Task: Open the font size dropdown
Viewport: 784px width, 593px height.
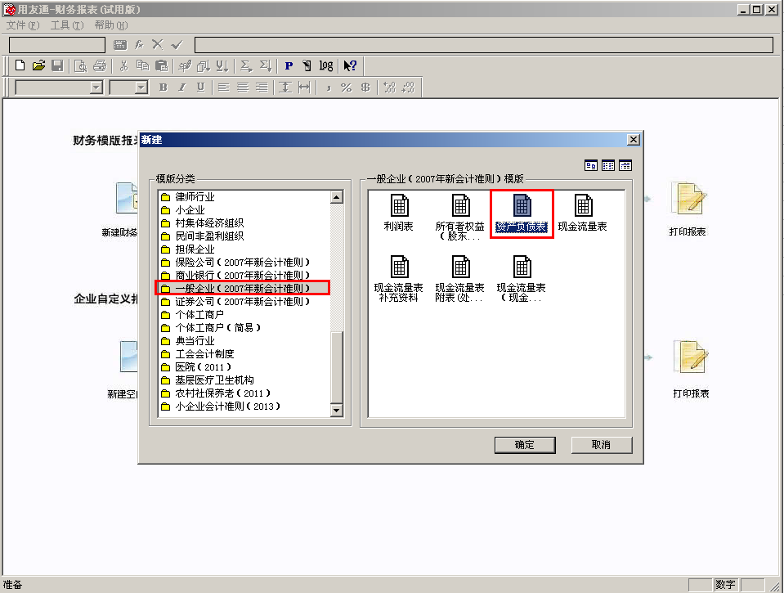Action: 141,88
